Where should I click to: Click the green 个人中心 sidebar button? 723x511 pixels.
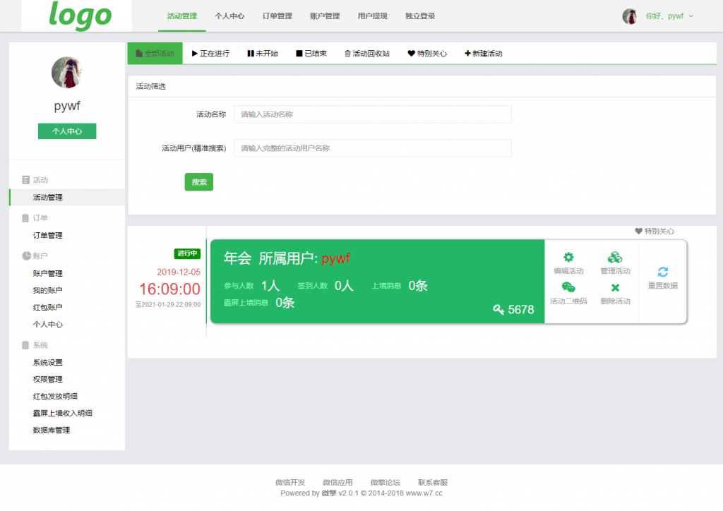67,131
